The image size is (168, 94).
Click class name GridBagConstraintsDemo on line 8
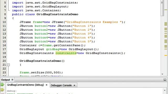click(57, 14)
